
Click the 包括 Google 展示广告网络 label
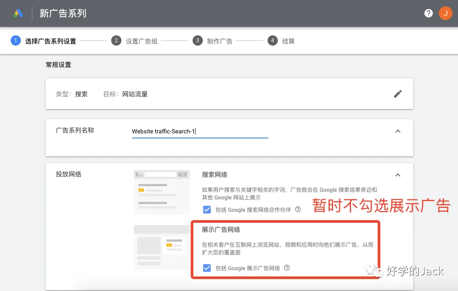pos(248,268)
